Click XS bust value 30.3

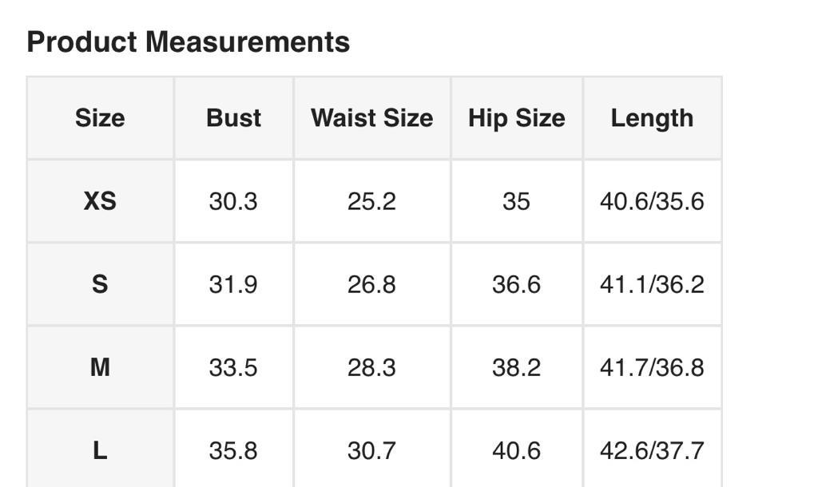(233, 201)
